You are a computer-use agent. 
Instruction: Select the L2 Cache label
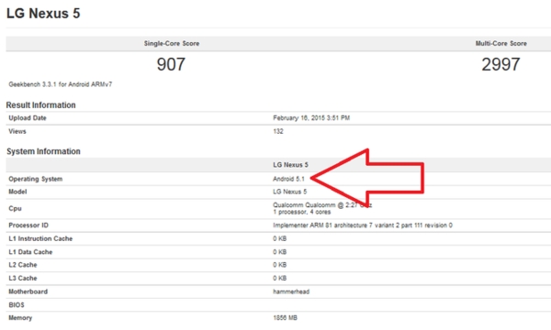point(22,265)
